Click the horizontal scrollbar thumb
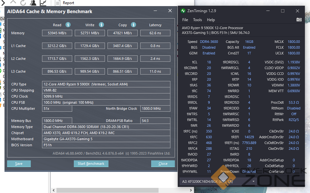The height and width of the screenshot is (193, 310). (x=108, y=190)
